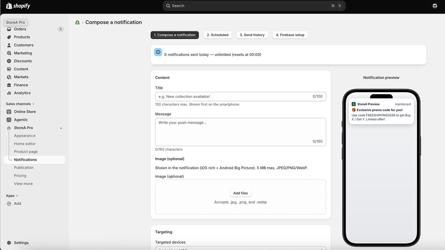Click the 'Targeting' section heading
Image resolution: width=445 pixels, height=250 pixels.
coord(164,232)
